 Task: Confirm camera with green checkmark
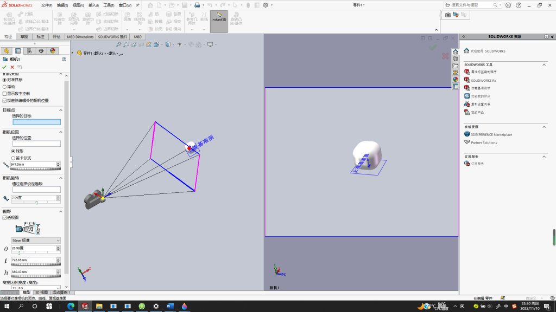(4, 67)
